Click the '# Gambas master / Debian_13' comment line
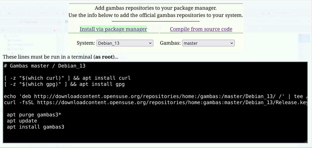 click(x=45, y=66)
